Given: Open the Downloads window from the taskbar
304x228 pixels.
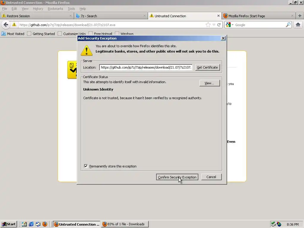Looking at the screenshot, I should pyautogui.click(x=125, y=224).
